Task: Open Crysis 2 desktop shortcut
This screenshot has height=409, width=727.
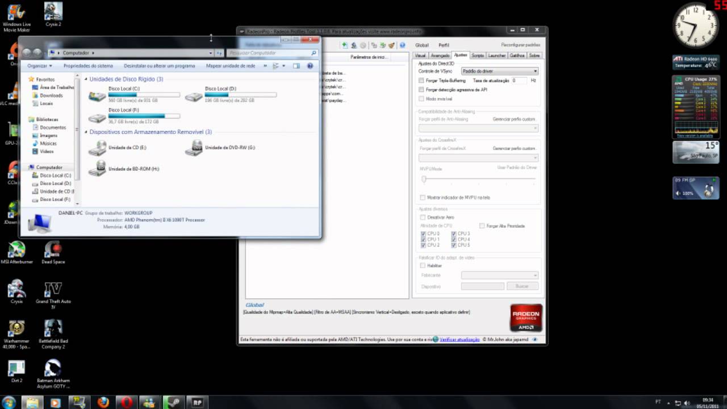Action: (x=53, y=15)
